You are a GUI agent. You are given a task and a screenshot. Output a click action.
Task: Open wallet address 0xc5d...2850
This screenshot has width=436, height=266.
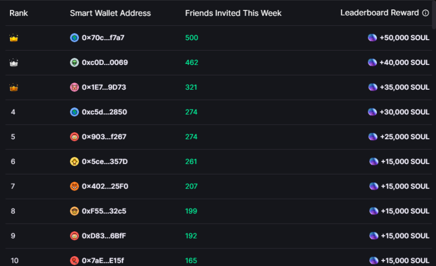[104, 112]
